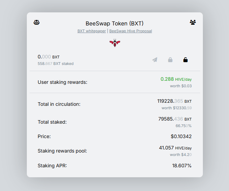Click the balance scale icon
Viewport: 229px width, 191px height.
pyautogui.click(x=36, y=22)
